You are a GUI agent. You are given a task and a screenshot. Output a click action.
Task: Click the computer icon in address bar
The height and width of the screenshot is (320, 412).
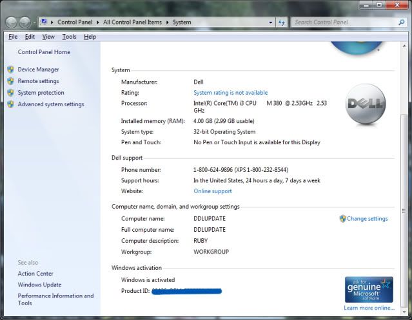[x=44, y=22]
